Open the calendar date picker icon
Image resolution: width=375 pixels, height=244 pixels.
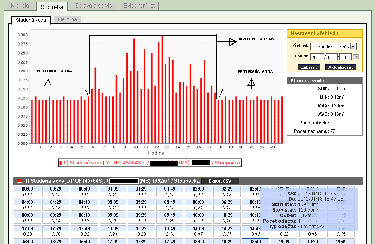pyautogui.click(x=356, y=57)
